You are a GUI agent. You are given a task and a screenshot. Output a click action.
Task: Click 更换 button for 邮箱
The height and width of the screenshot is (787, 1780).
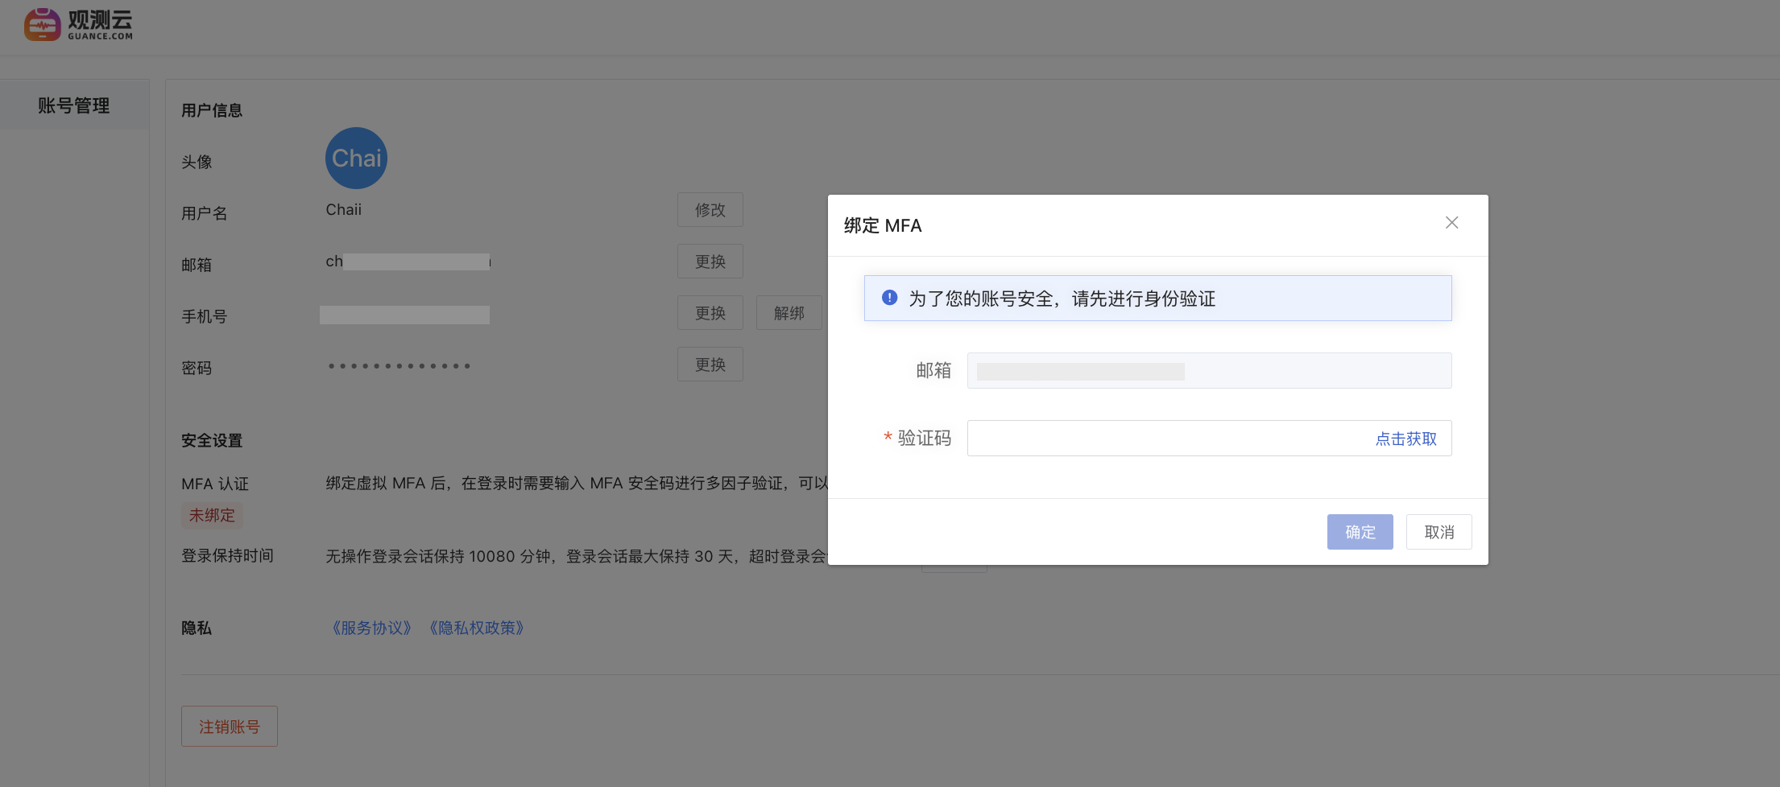coord(710,262)
